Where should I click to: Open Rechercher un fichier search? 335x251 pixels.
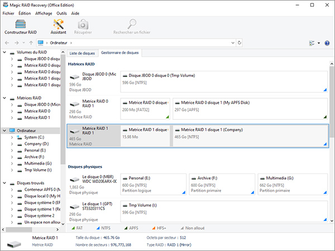pyautogui.click(x=132, y=27)
